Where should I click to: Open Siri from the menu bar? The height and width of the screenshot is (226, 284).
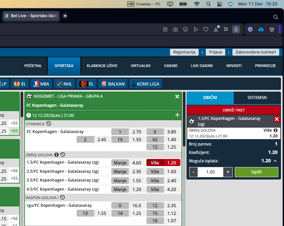point(230,4)
